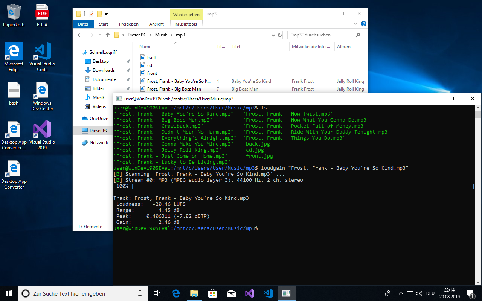Open the Papierkorb recycle bin icon
This screenshot has width=482, height=301.
(x=14, y=15)
